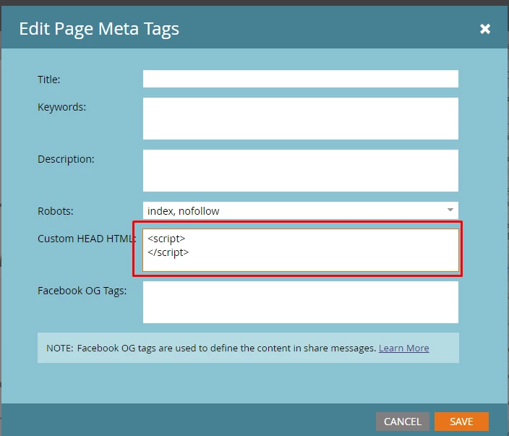Select the 'index, nofollow' Robots value
The height and width of the screenshot is (436, 509).
coord(183,211)
